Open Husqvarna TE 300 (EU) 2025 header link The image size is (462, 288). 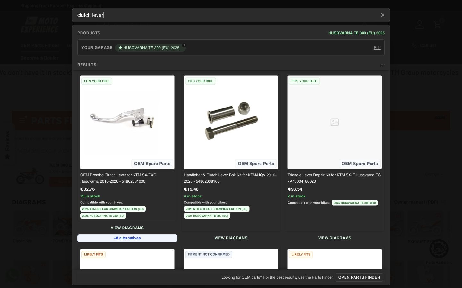[x=356, y=33]
